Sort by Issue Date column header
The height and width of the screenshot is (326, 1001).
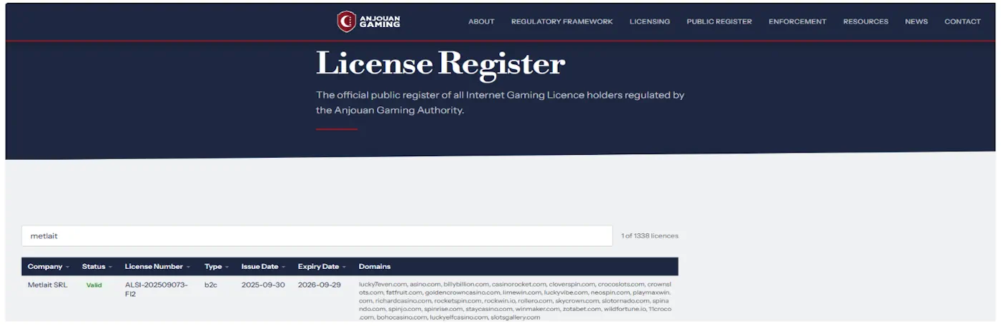[263, 267]
